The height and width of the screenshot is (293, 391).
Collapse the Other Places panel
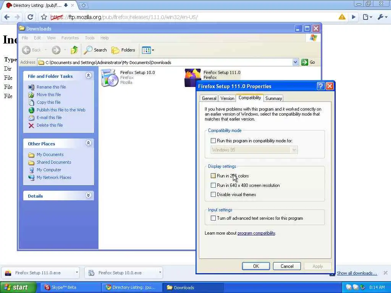click(x=88, y=143)
